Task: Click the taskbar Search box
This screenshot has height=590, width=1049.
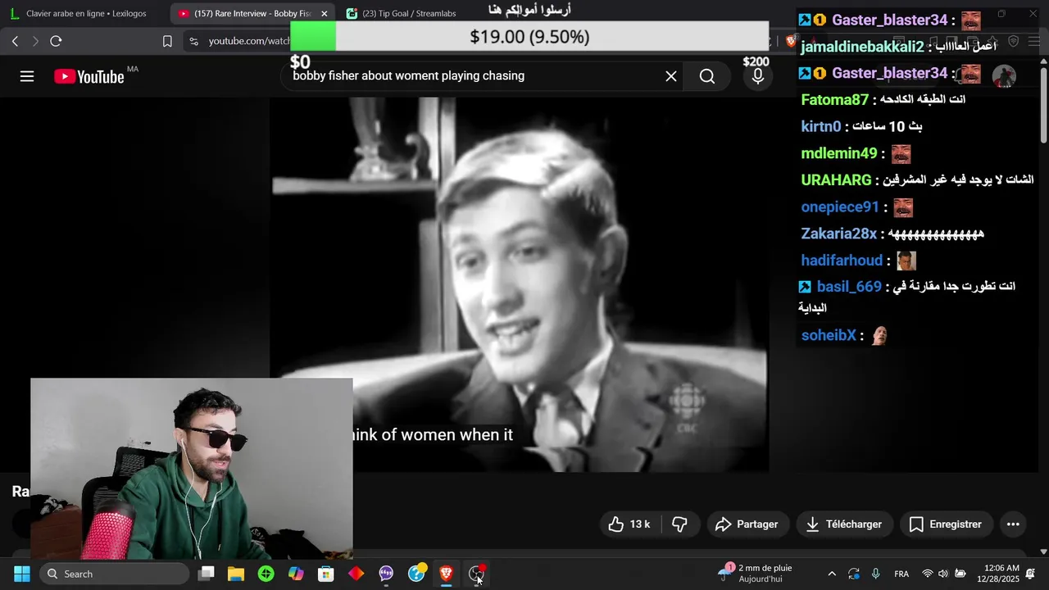Action: point(113,574)
